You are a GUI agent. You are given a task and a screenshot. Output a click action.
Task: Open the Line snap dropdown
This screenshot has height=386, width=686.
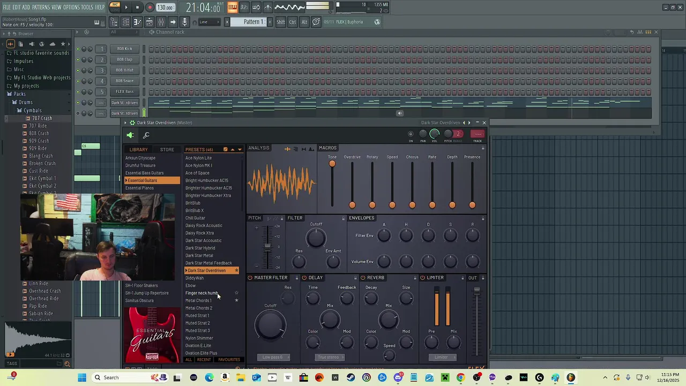point(210,22)
